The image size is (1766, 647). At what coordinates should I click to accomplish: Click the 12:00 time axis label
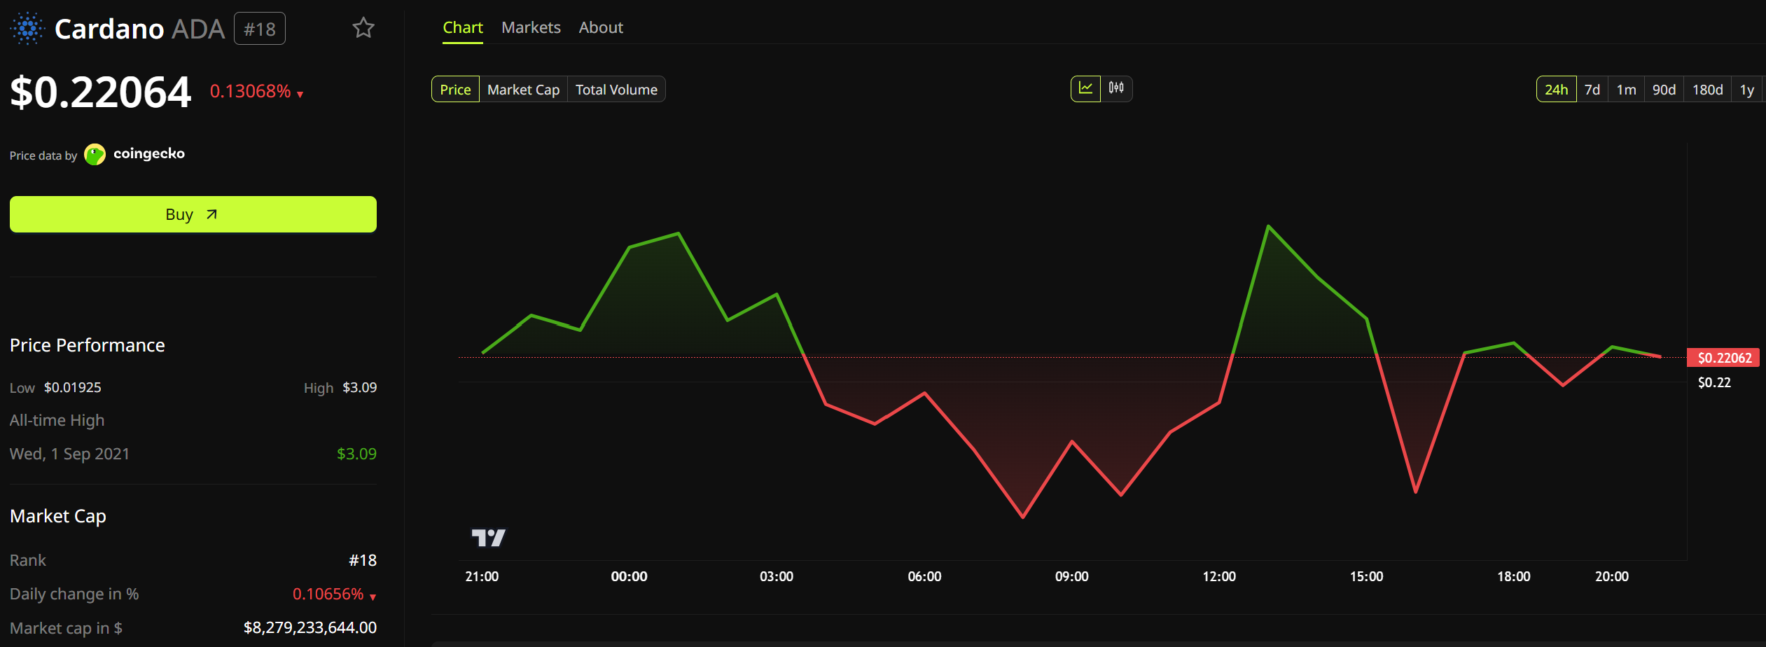tap(1219, 576)
